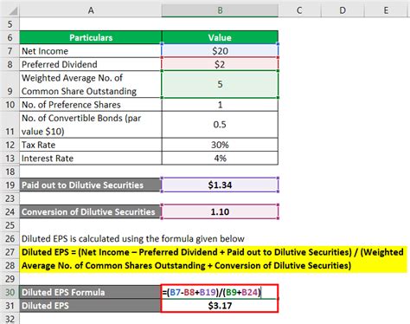
Task: Select column D header
Action: (343, 10)
